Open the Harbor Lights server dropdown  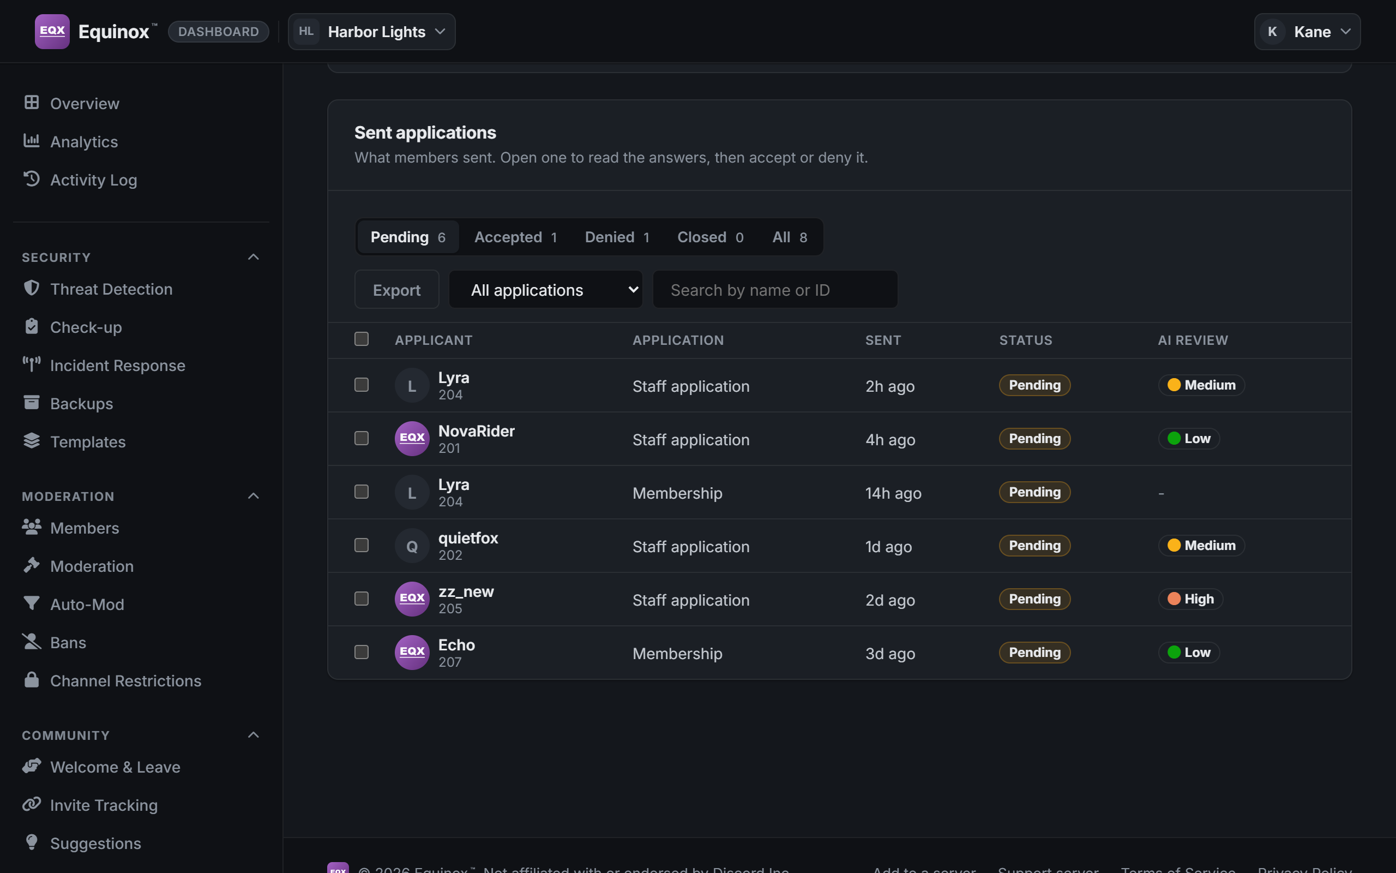pyautogui.click(x=371, y=32)
